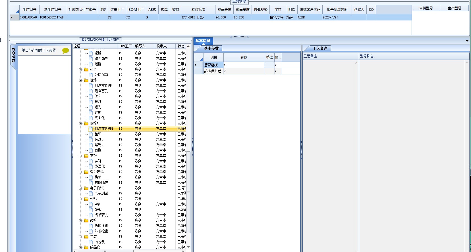
Task: Click the yellow speech bubble icon
Action: click(66, 51)
